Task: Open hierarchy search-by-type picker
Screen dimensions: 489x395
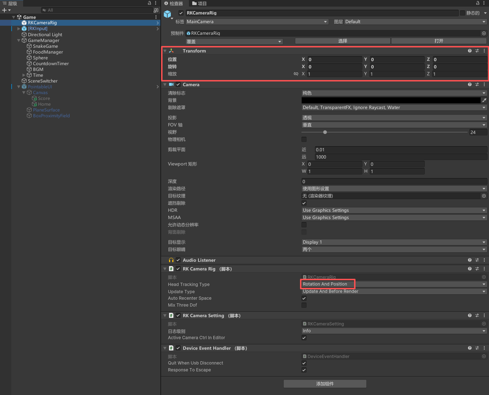Action: tap(156, 10)
